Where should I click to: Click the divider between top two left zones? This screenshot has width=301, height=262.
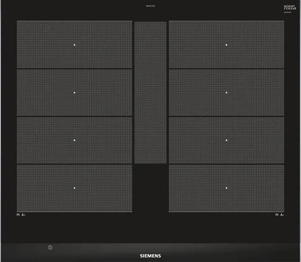click(x=74, y=69)
